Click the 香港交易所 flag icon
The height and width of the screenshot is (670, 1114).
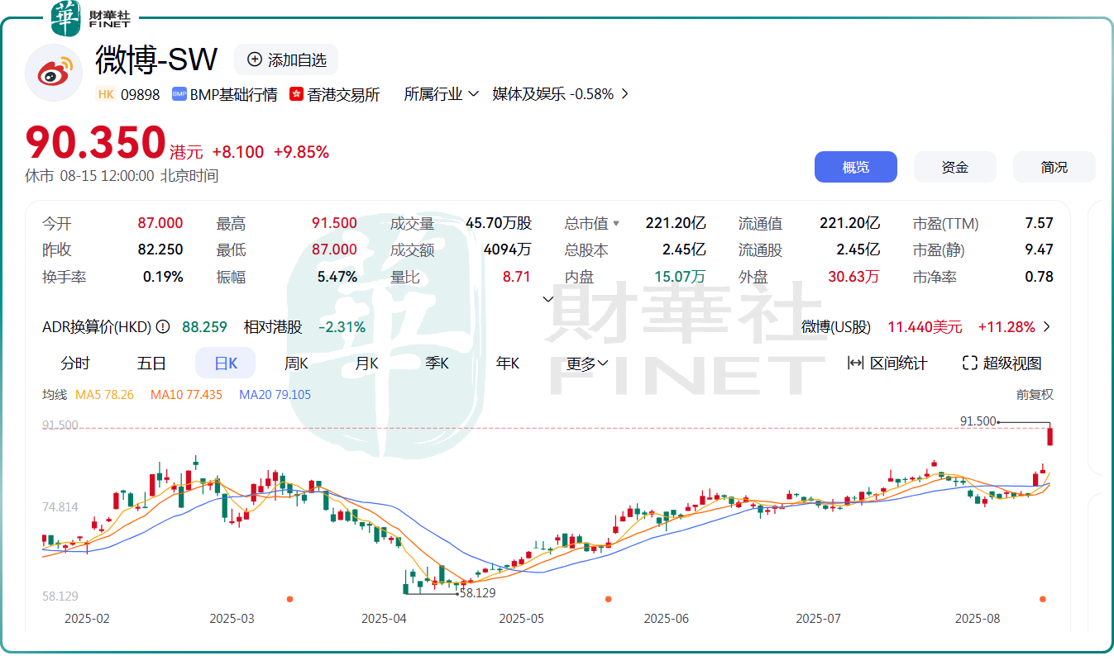[296, 94]
